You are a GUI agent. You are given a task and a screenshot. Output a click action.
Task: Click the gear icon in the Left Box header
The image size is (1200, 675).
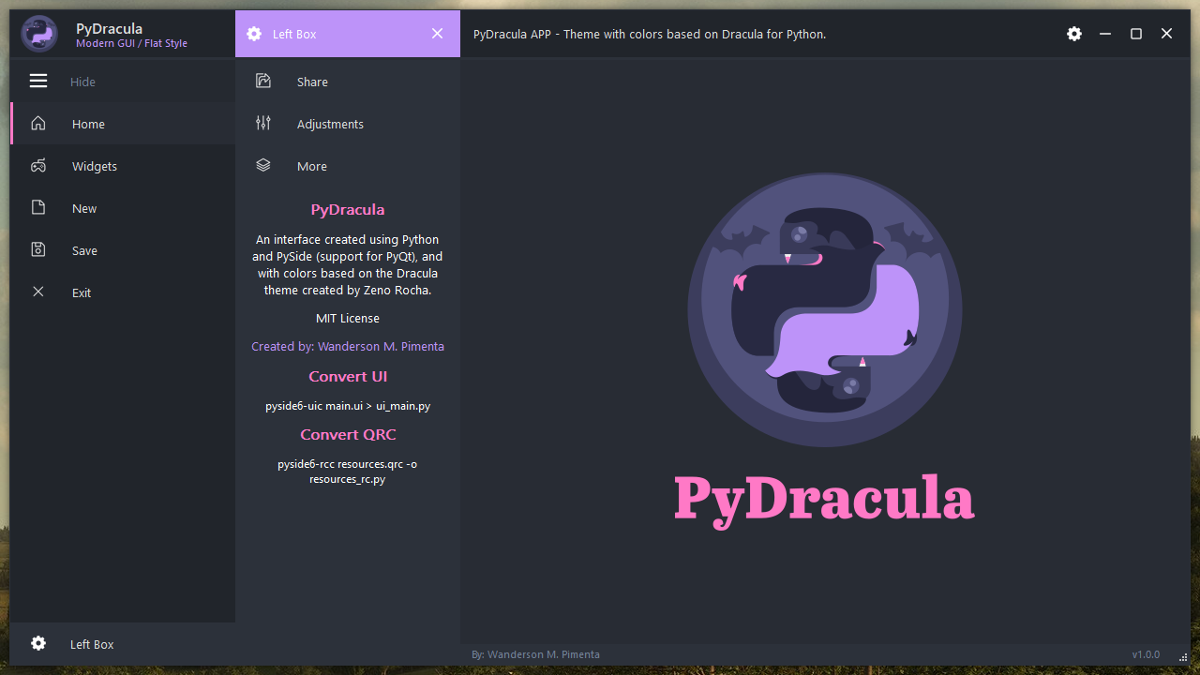[254, 33]
